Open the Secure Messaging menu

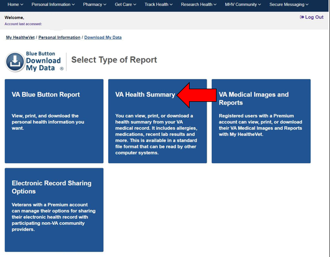click(289, 4)
